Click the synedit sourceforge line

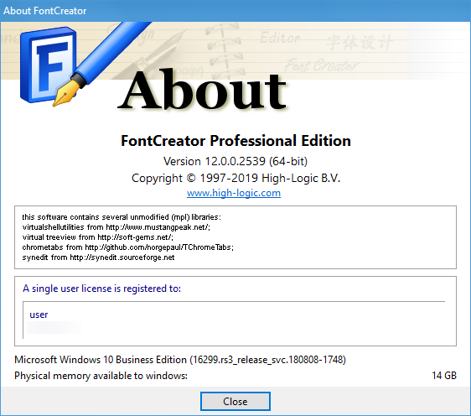(98, 257)
